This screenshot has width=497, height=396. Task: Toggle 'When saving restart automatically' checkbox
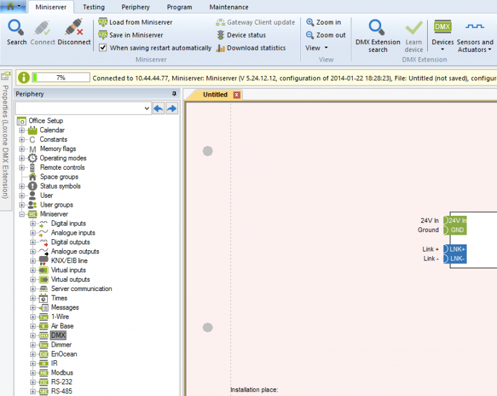[x=103, y=48]
